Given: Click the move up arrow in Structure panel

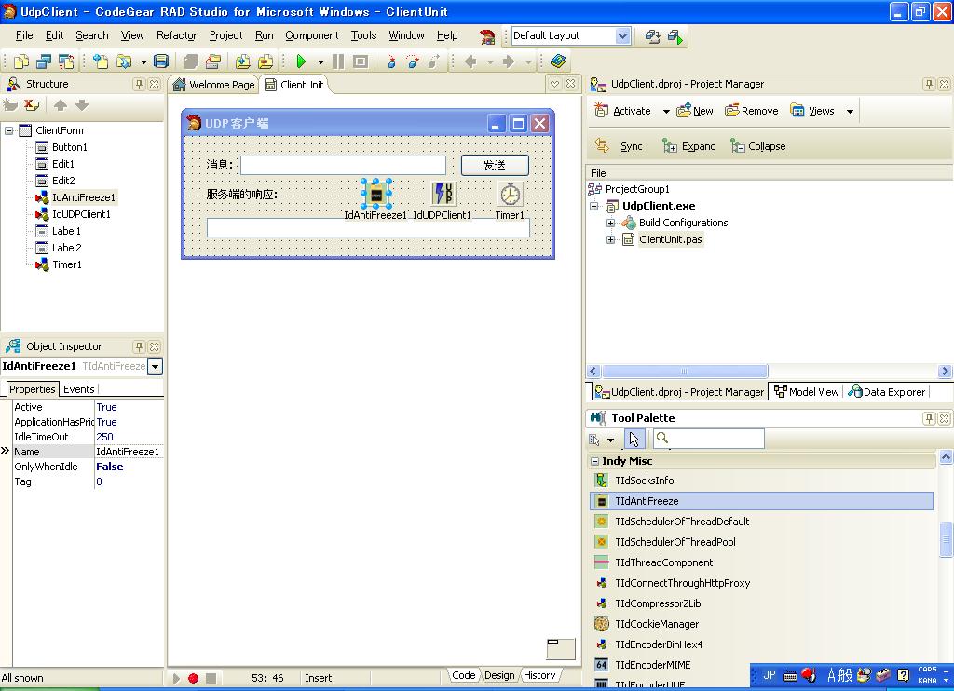Looking at the screenshot, I should (x=61, y=105).
